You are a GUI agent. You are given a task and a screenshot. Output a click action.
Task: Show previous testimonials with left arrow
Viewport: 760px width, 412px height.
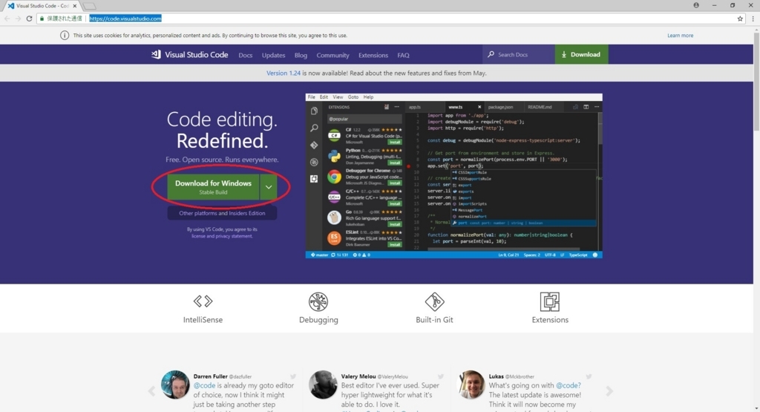(151, 390)
